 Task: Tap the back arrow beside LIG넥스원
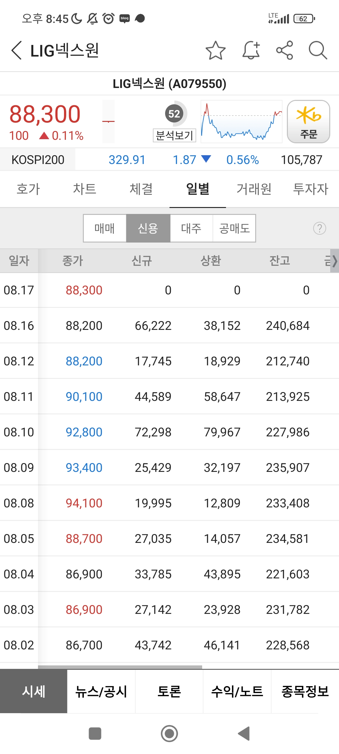coord(17,50)
